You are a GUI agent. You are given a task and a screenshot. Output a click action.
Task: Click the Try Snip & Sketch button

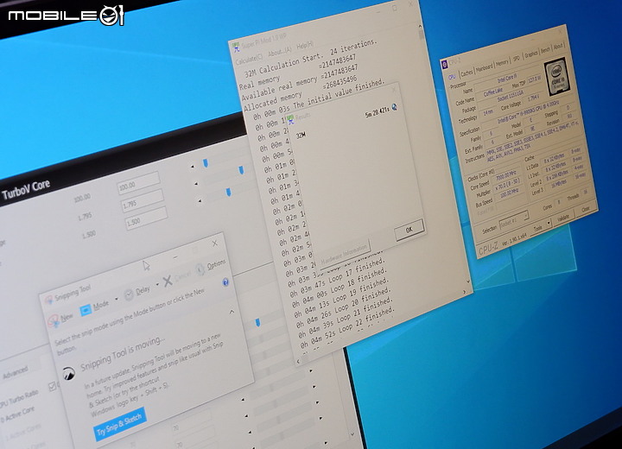[120, 423]
